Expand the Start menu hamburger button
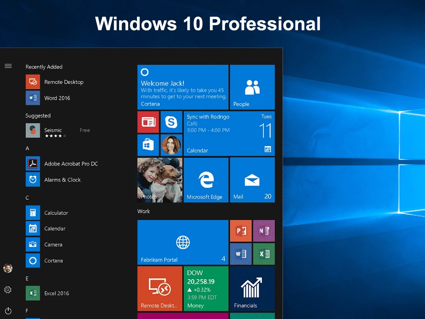 tap(8, 66)
